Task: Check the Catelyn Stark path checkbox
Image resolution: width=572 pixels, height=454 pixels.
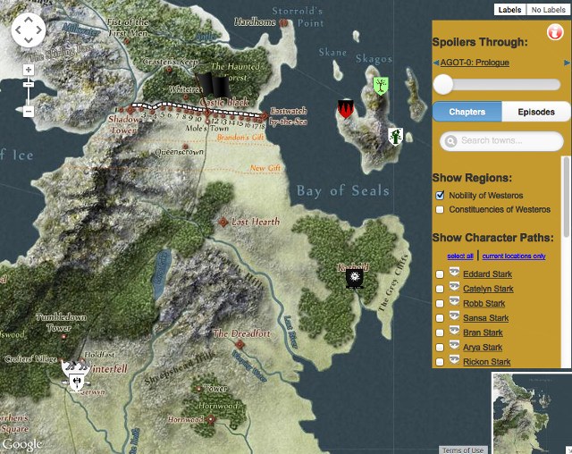Action: [440, 289]
